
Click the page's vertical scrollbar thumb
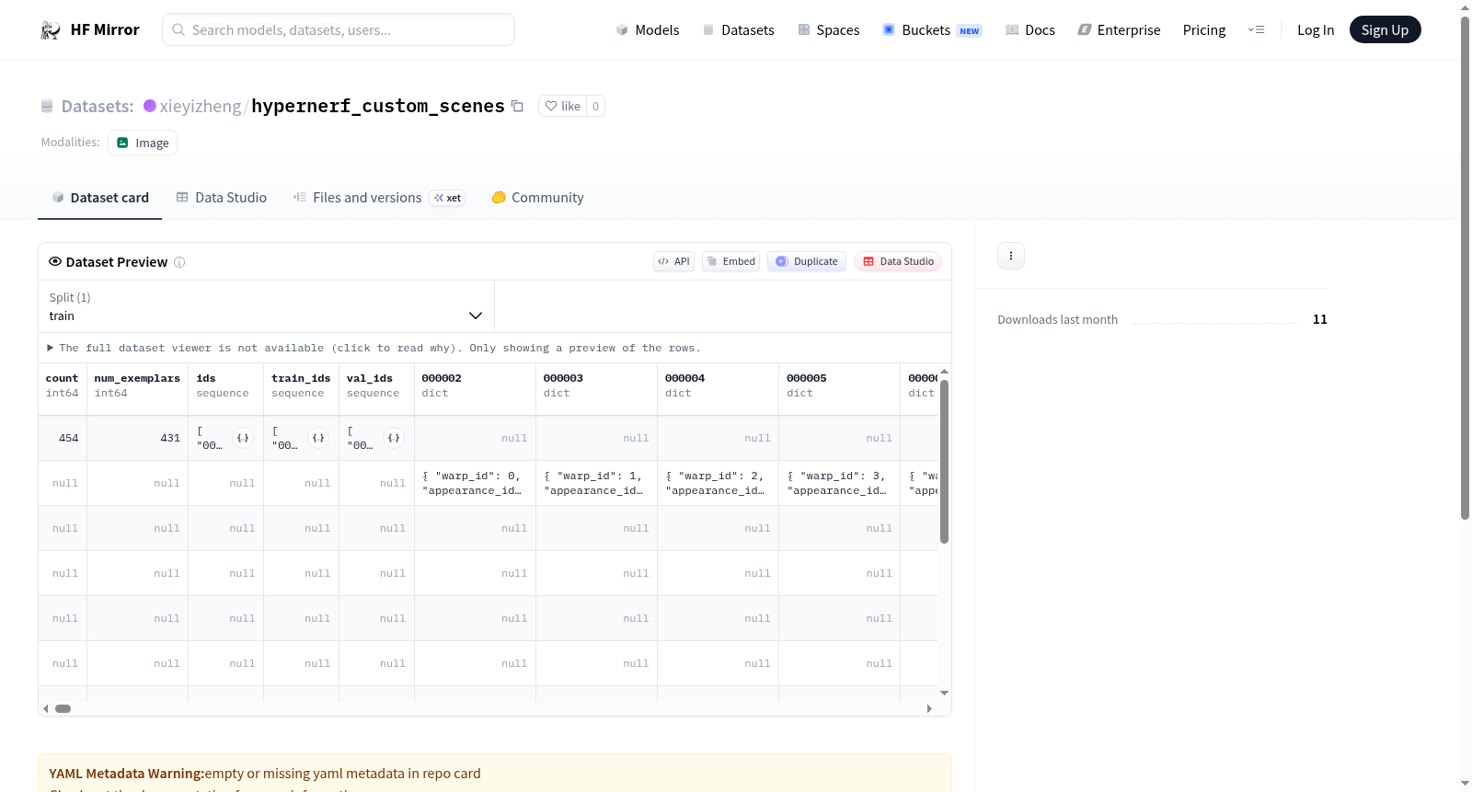coord(1465,269)
